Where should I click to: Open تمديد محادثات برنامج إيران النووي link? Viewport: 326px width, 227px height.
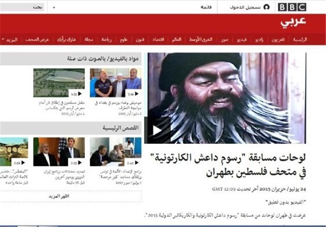point(64,174)
